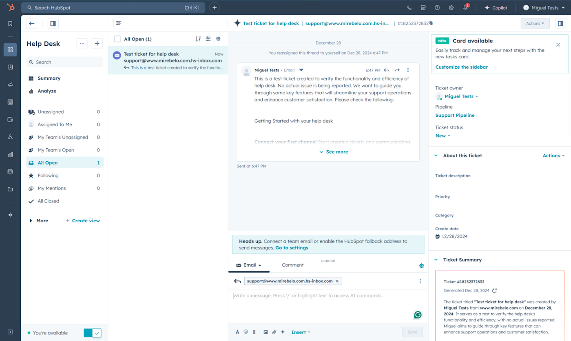Open the HubSpot sprocket home logo

coord(11,7)
